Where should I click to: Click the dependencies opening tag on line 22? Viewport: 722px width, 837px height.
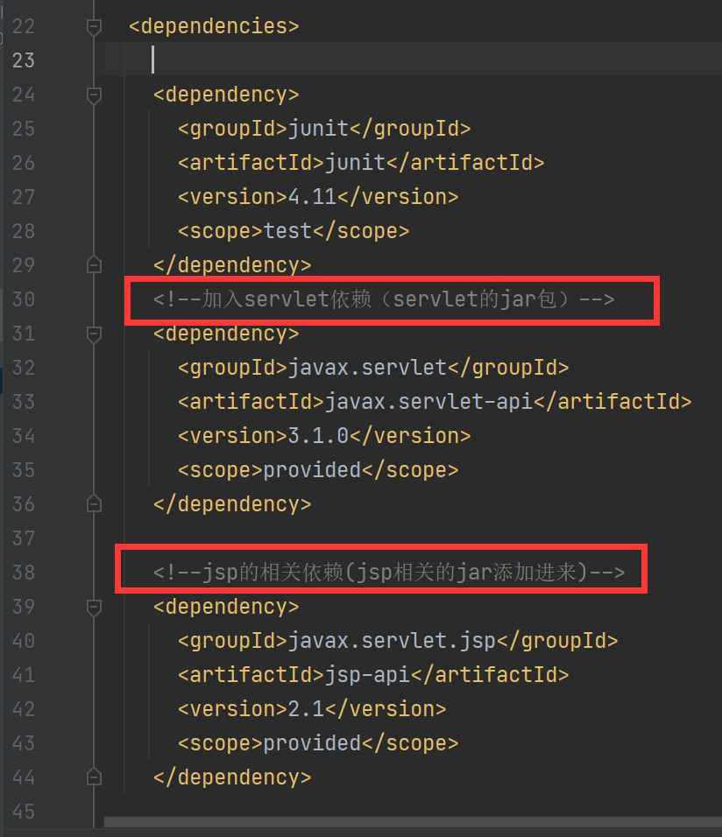(x=213, y=26)
